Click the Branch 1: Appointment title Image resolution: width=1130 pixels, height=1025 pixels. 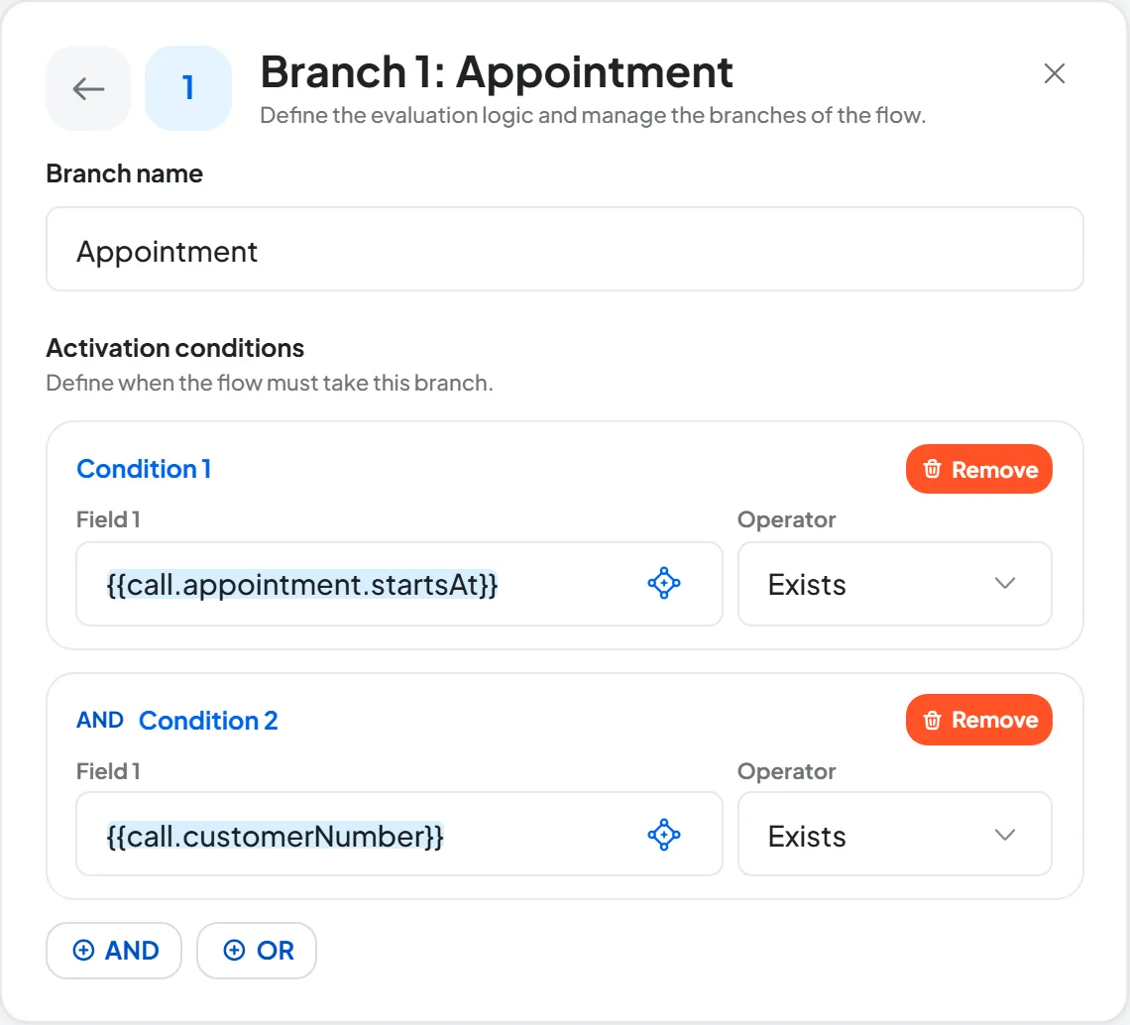pos(497,72)
